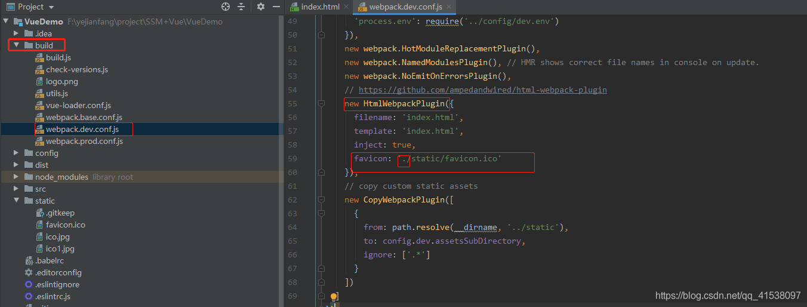
Task: Close the index.html tab
Action: pyautogui.click(x=347, y=7)
